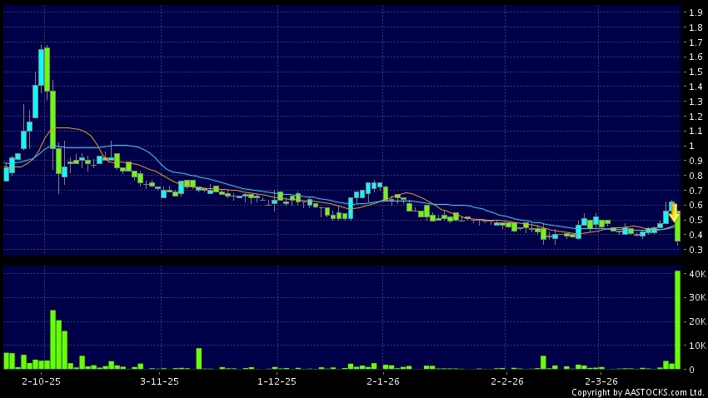Select the tallest October 2025 volume bar
Screen dimensions: 708x398
pos(52,340)
